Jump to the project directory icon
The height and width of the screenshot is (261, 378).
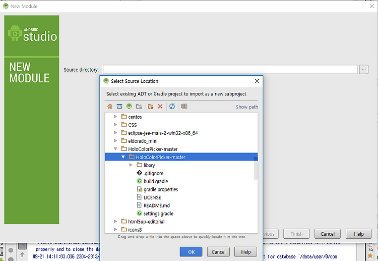pos(129,107)
